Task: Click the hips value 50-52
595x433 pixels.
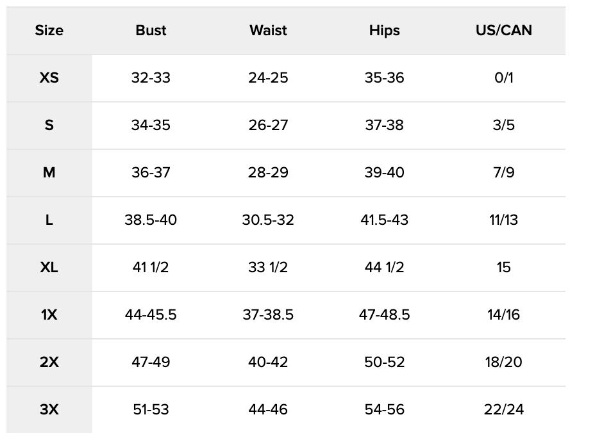Action: (384, 362)
